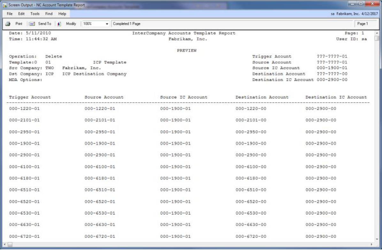382x250 pixels.
Task: Click the printer icon in the toolbar
Action: click(x=7, y=24)
